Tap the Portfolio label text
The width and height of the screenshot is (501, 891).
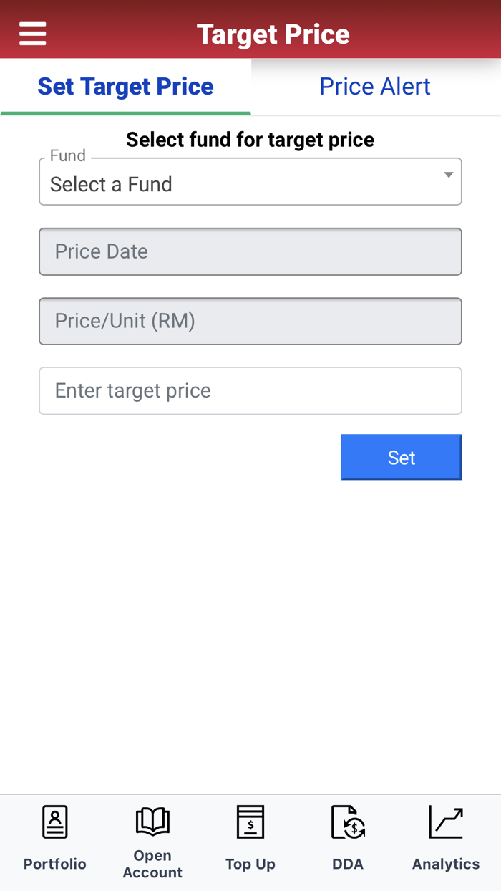click(x=55, y=864)
